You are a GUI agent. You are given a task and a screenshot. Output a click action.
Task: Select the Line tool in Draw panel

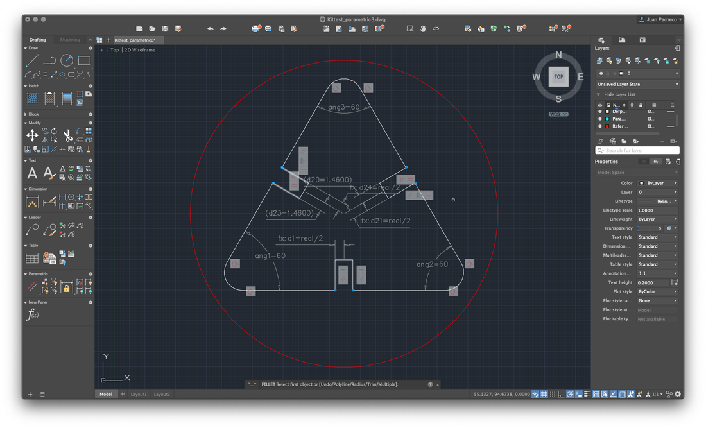tap(33, 60)
